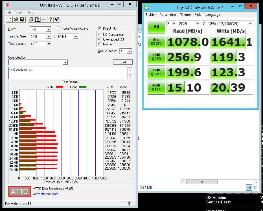Save results using the floppy disk icon
Image resolution: width=263 pixels, height=211 pixels.
pyautogui.click(x=22, y=19)
